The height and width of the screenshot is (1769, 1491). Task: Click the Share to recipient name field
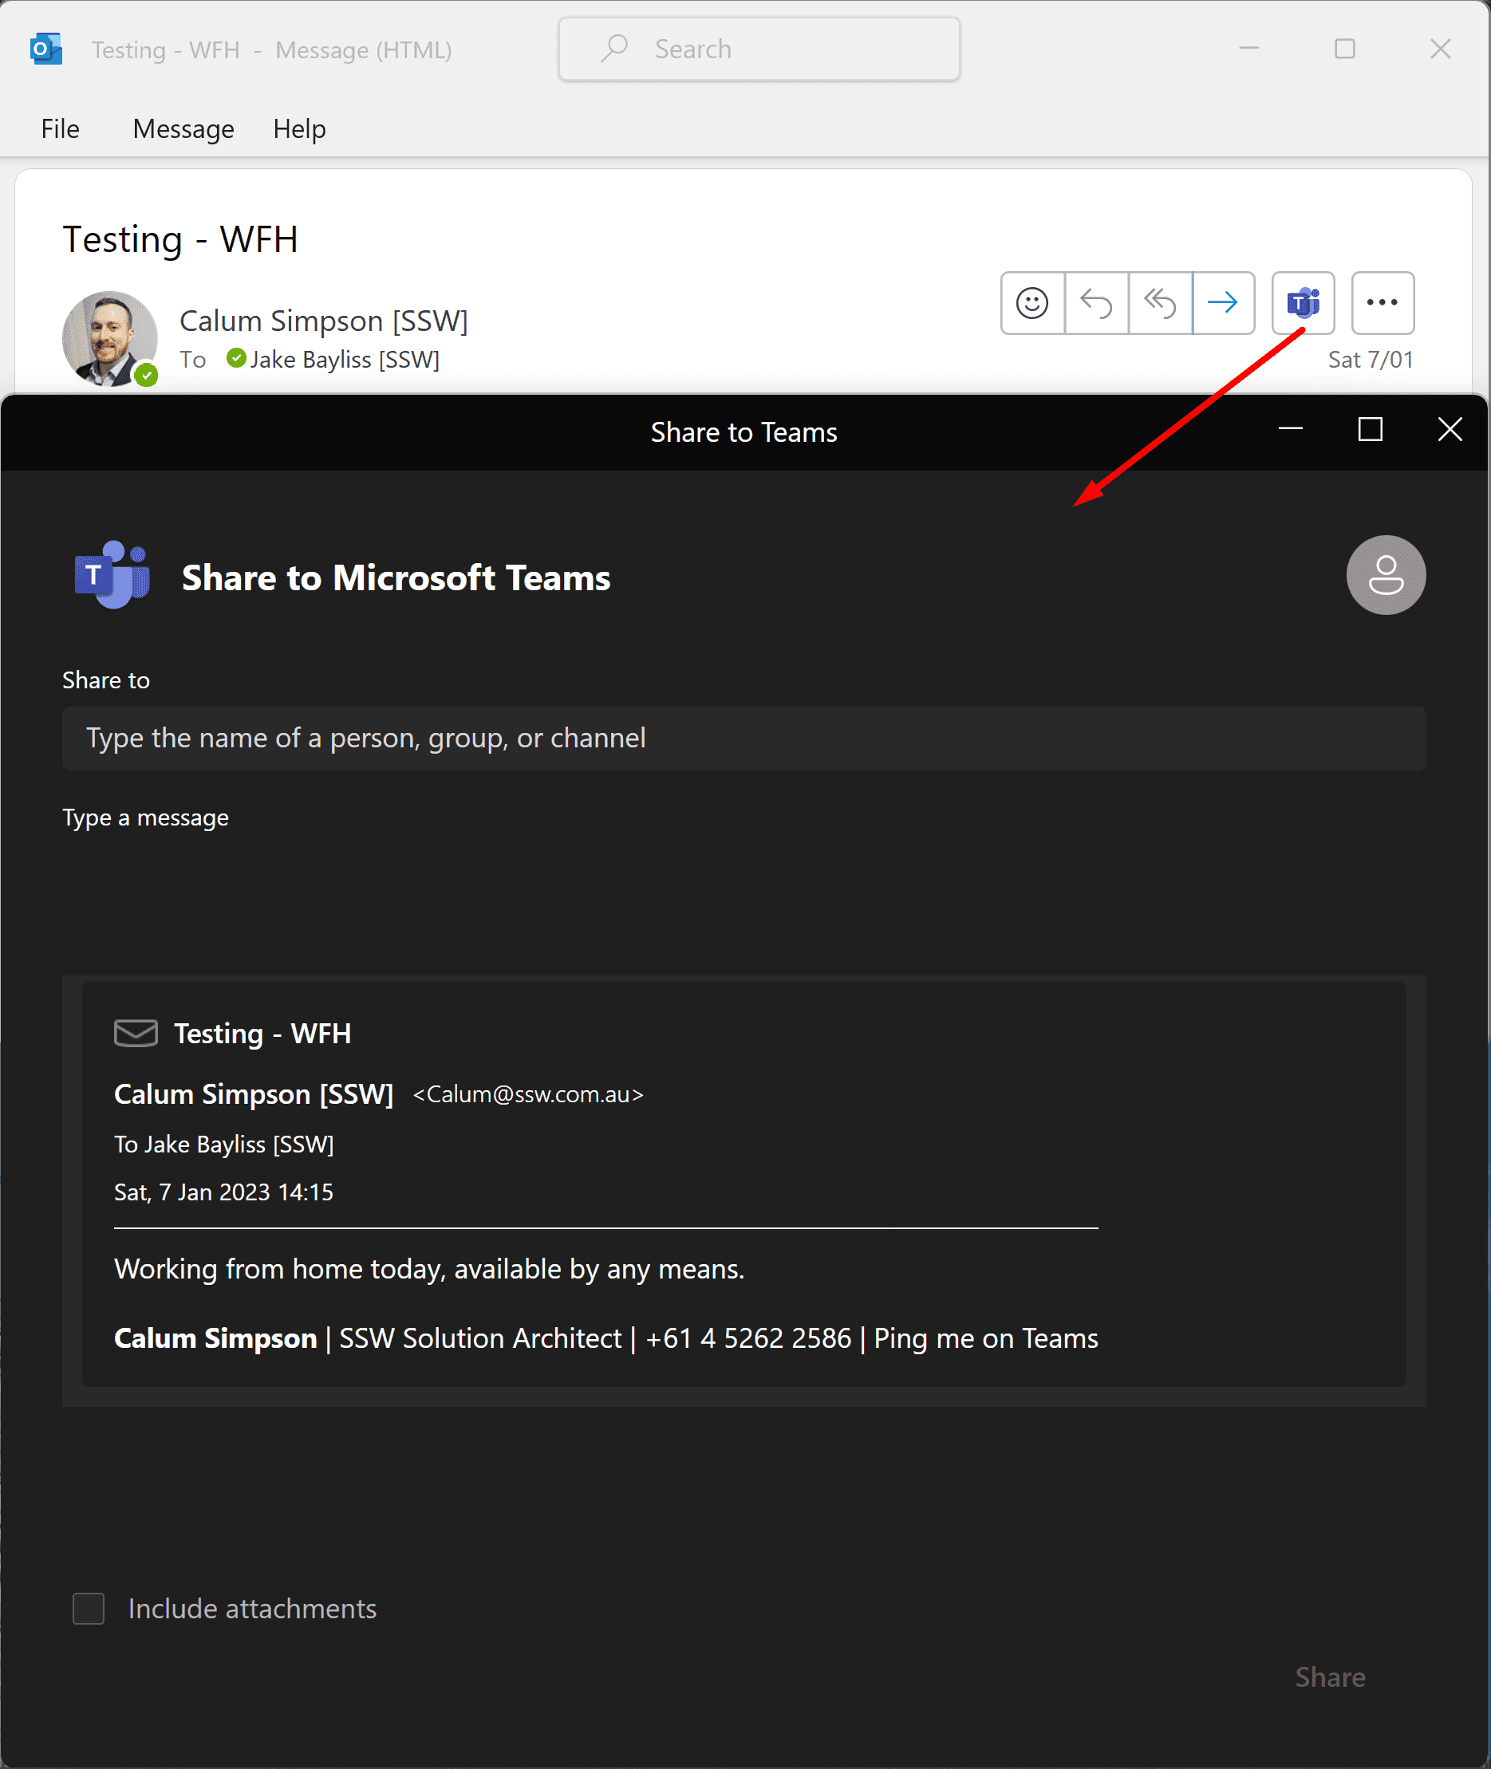[x=744, y=738]
